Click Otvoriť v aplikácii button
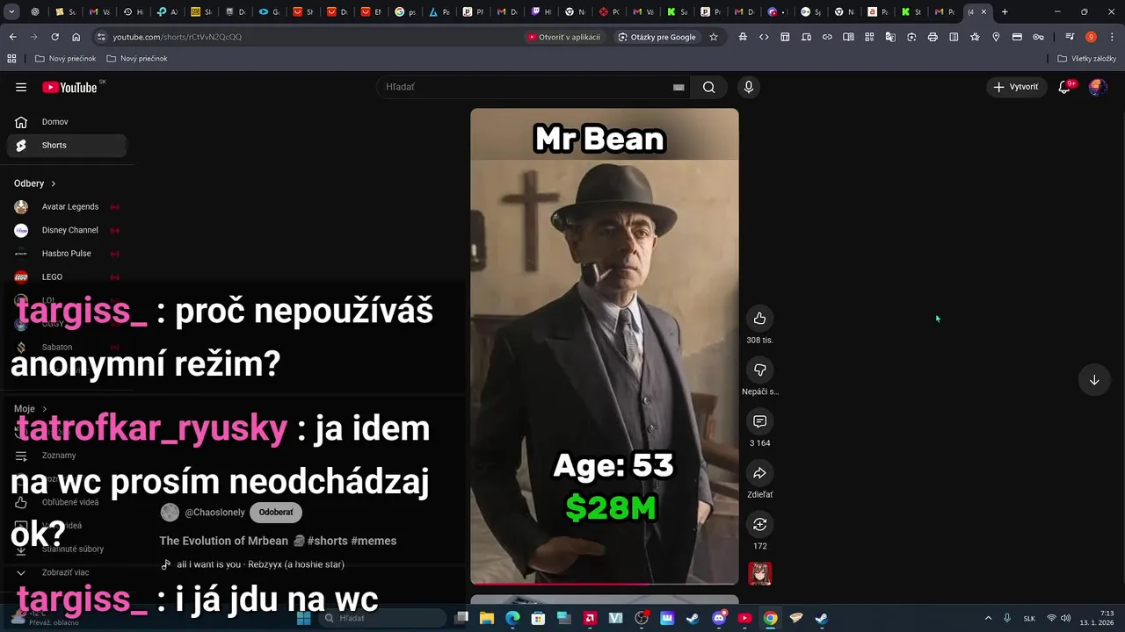The height and width of the screenshot is (632, 1125). pos(564,37)
